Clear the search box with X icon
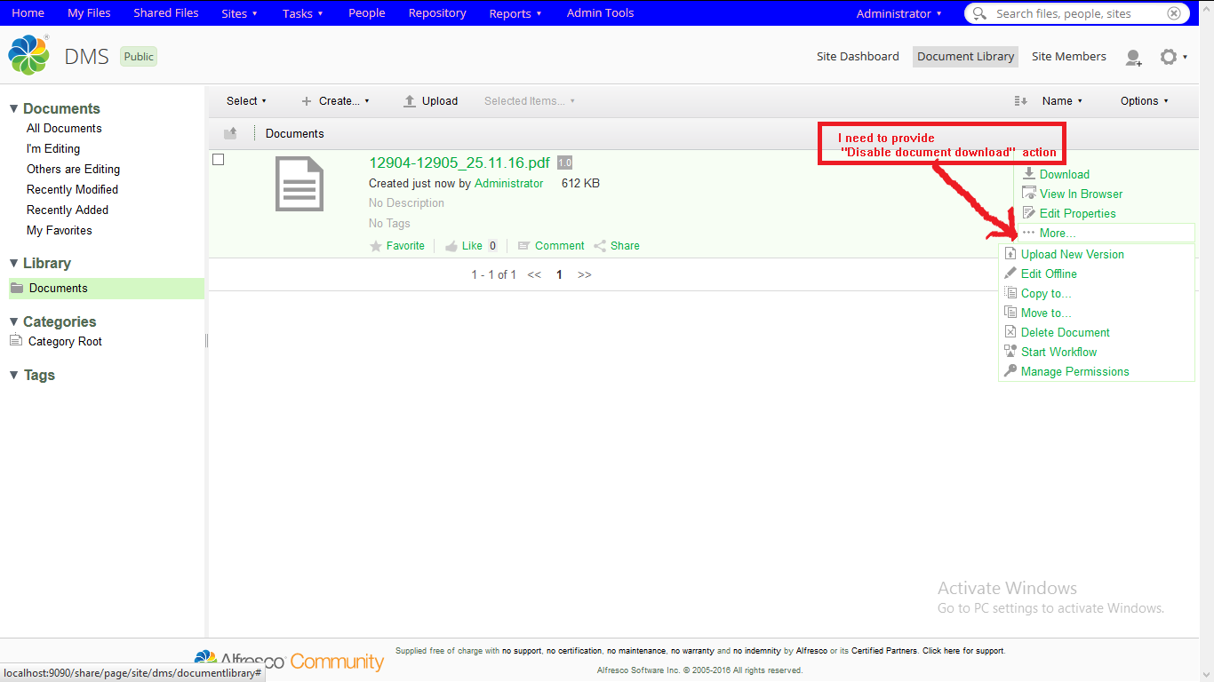Image resolution: width=1214 pixels, height=682 pixels. [x=1174, y=13]
